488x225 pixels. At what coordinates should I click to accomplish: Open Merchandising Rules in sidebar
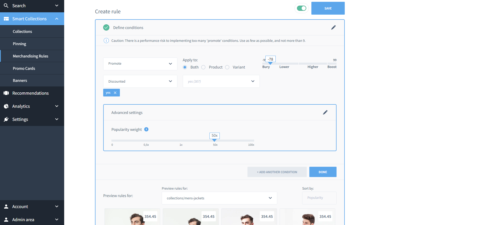coord(32,56)
